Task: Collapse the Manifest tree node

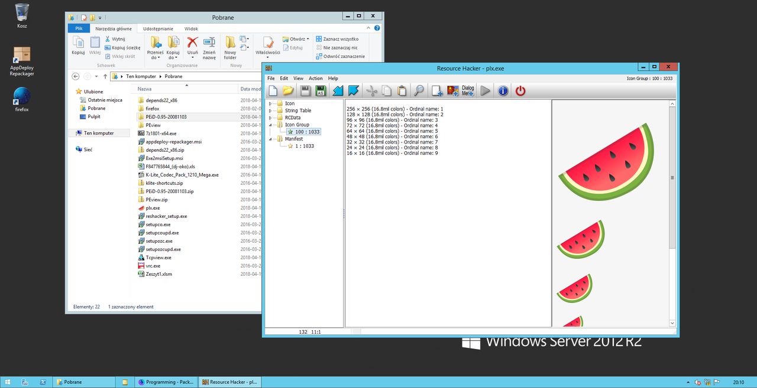Action: 270,139
